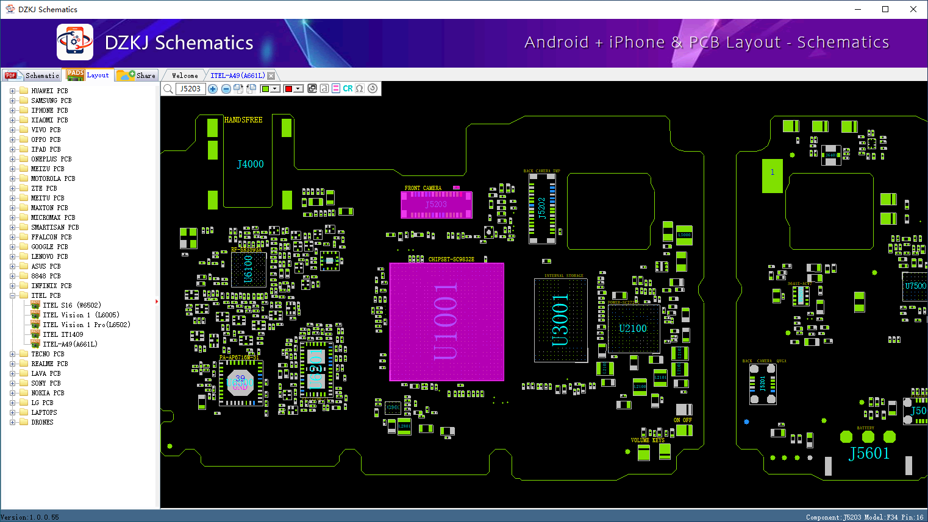This screenshot has width=928, height=522.
Task: Open the green color dropdown arrow
Action: click(x=276, y=89)
